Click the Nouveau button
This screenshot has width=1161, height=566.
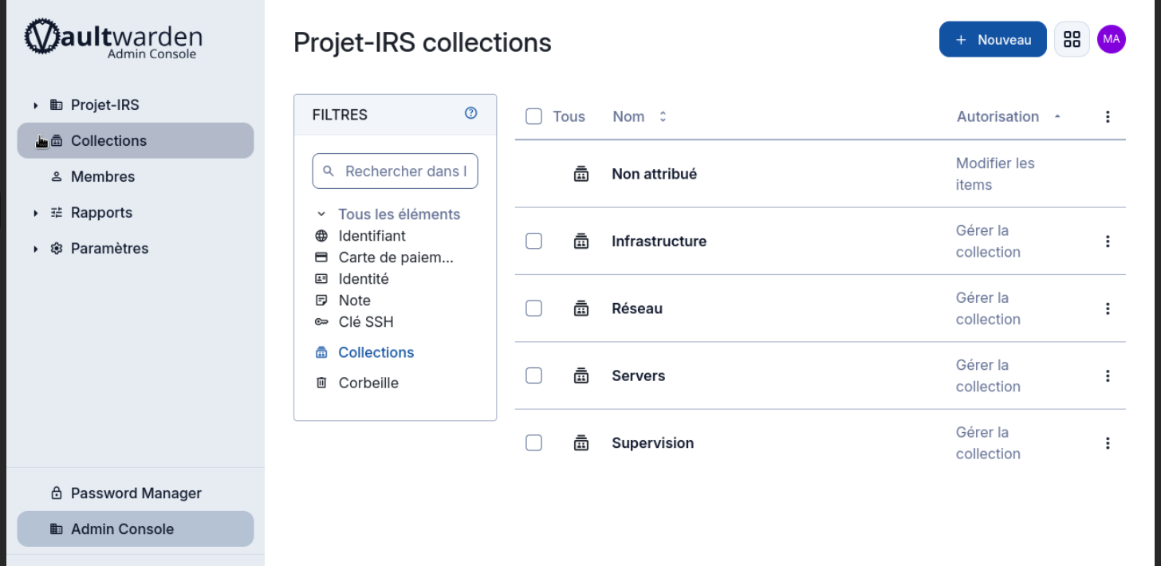(x=993, y=39)
